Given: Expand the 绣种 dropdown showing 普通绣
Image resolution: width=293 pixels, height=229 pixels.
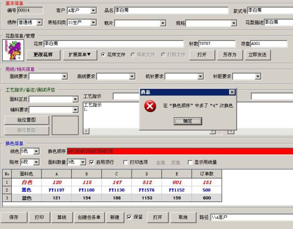Looking at the screenshot, I should 39,22.
